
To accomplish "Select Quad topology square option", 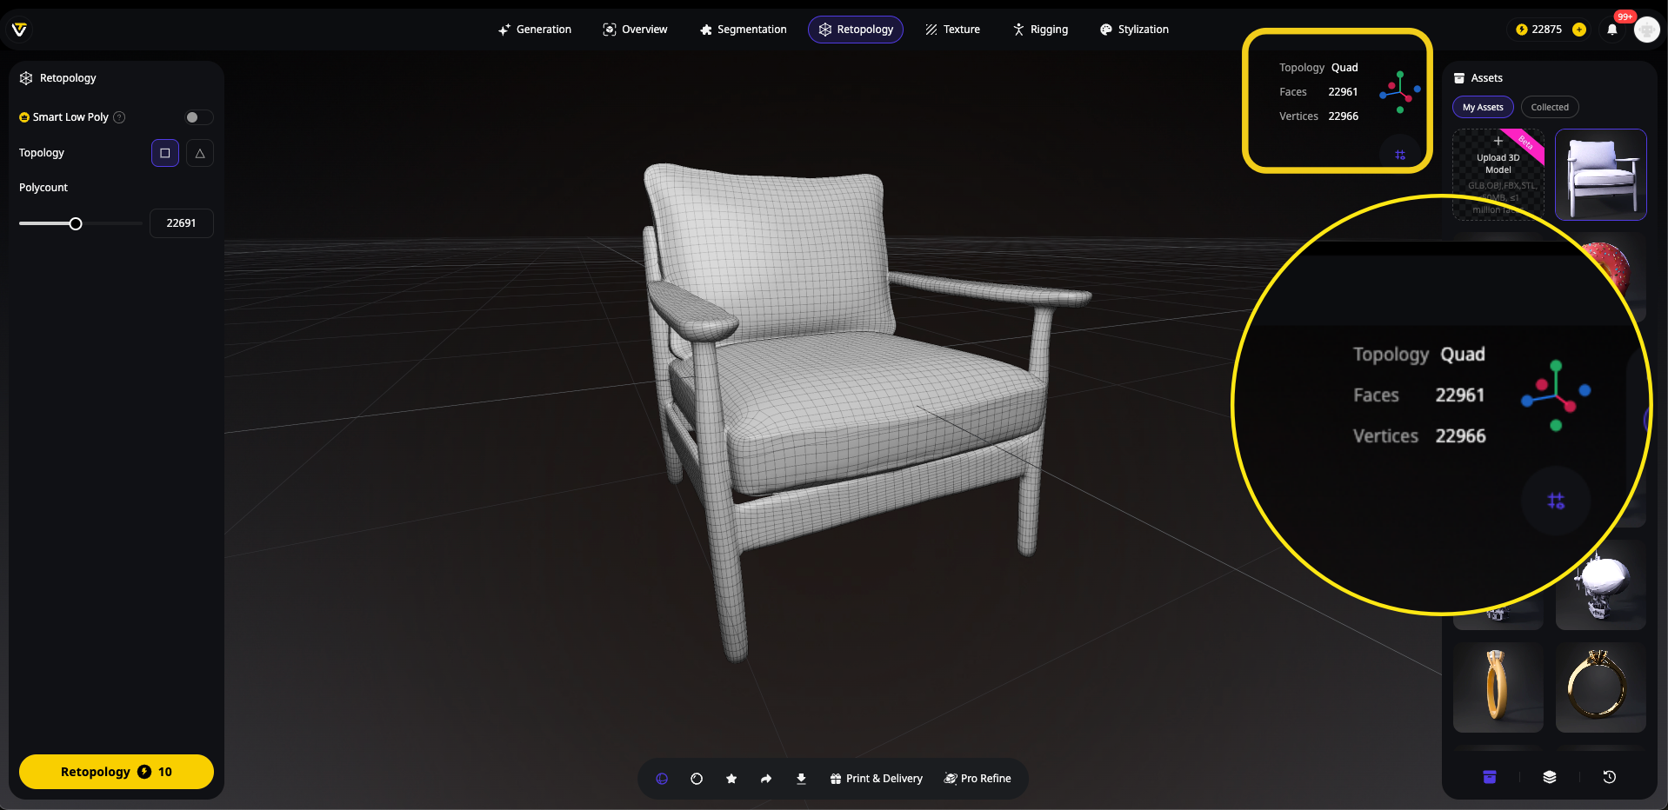I will [165, 153].
